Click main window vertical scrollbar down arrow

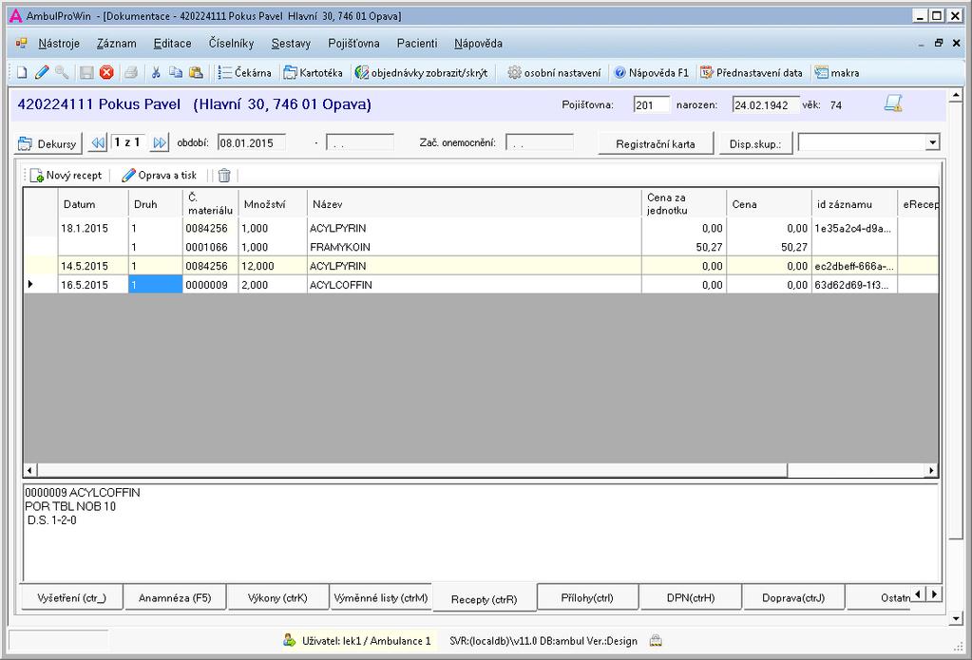pyautogui.click(x=955, y=618)
